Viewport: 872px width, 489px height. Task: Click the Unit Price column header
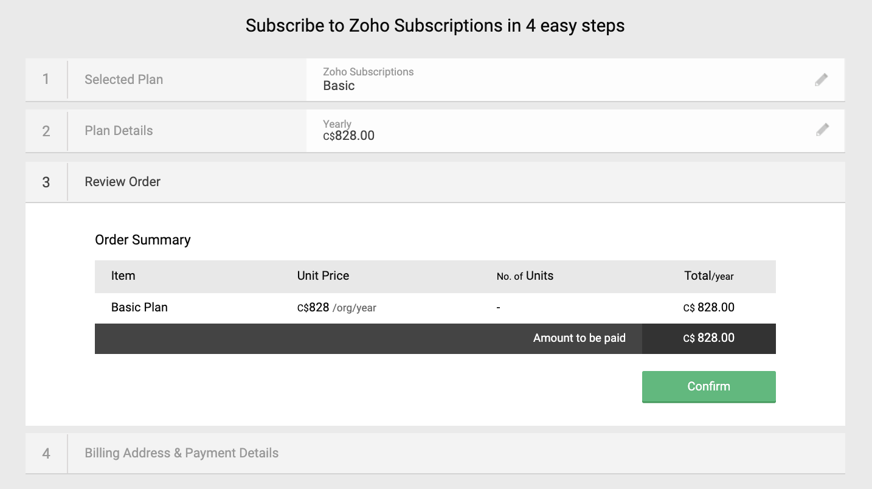click(323, 276)
